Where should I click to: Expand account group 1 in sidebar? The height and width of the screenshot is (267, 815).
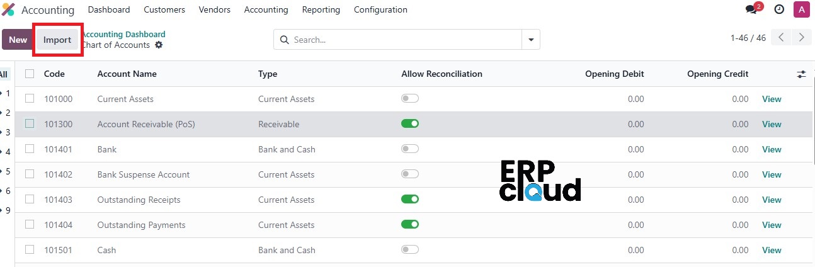pos(5,93)
